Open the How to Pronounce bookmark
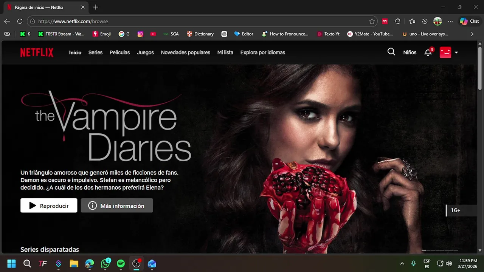This screenshot has width=484, height=272. (x=285, y=34)
